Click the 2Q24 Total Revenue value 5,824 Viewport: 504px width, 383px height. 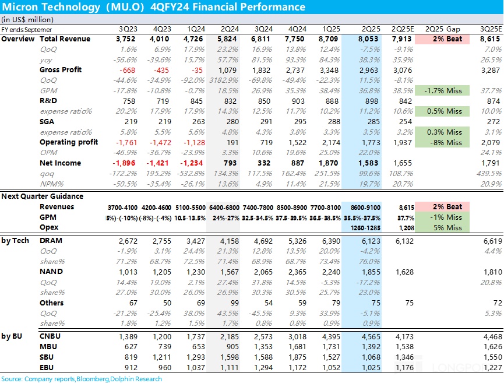click(x=227, y=39)
